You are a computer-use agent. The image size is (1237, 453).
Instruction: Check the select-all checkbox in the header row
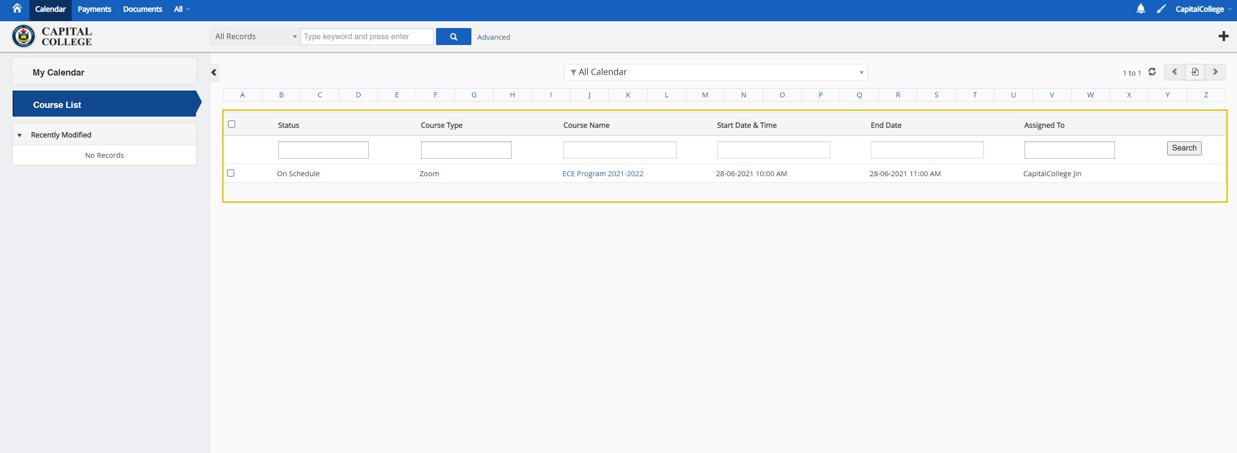point(231,124)
